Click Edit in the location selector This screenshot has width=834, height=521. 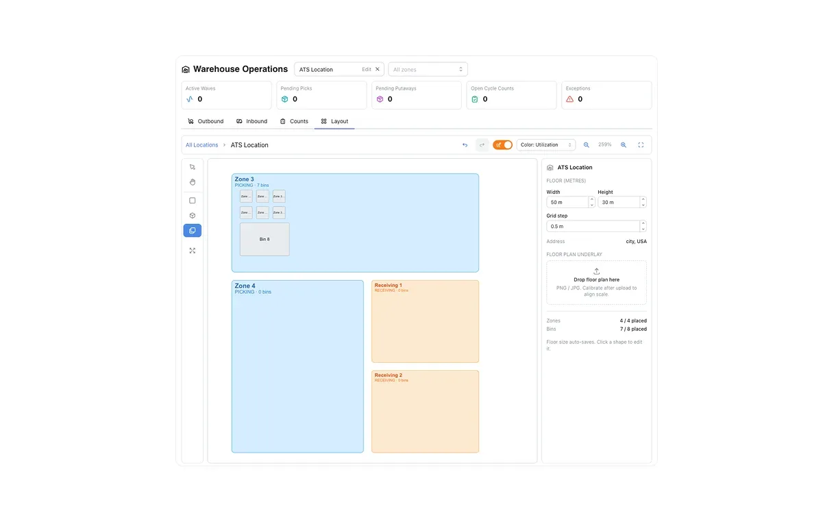click(x=367, y=69)
